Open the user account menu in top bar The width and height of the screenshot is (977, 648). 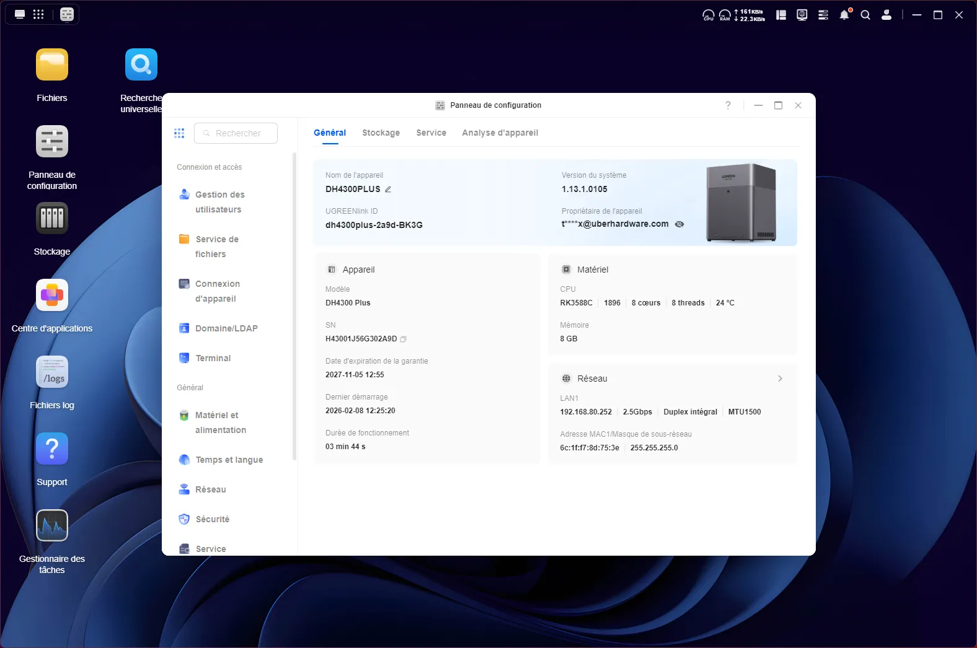886,15
